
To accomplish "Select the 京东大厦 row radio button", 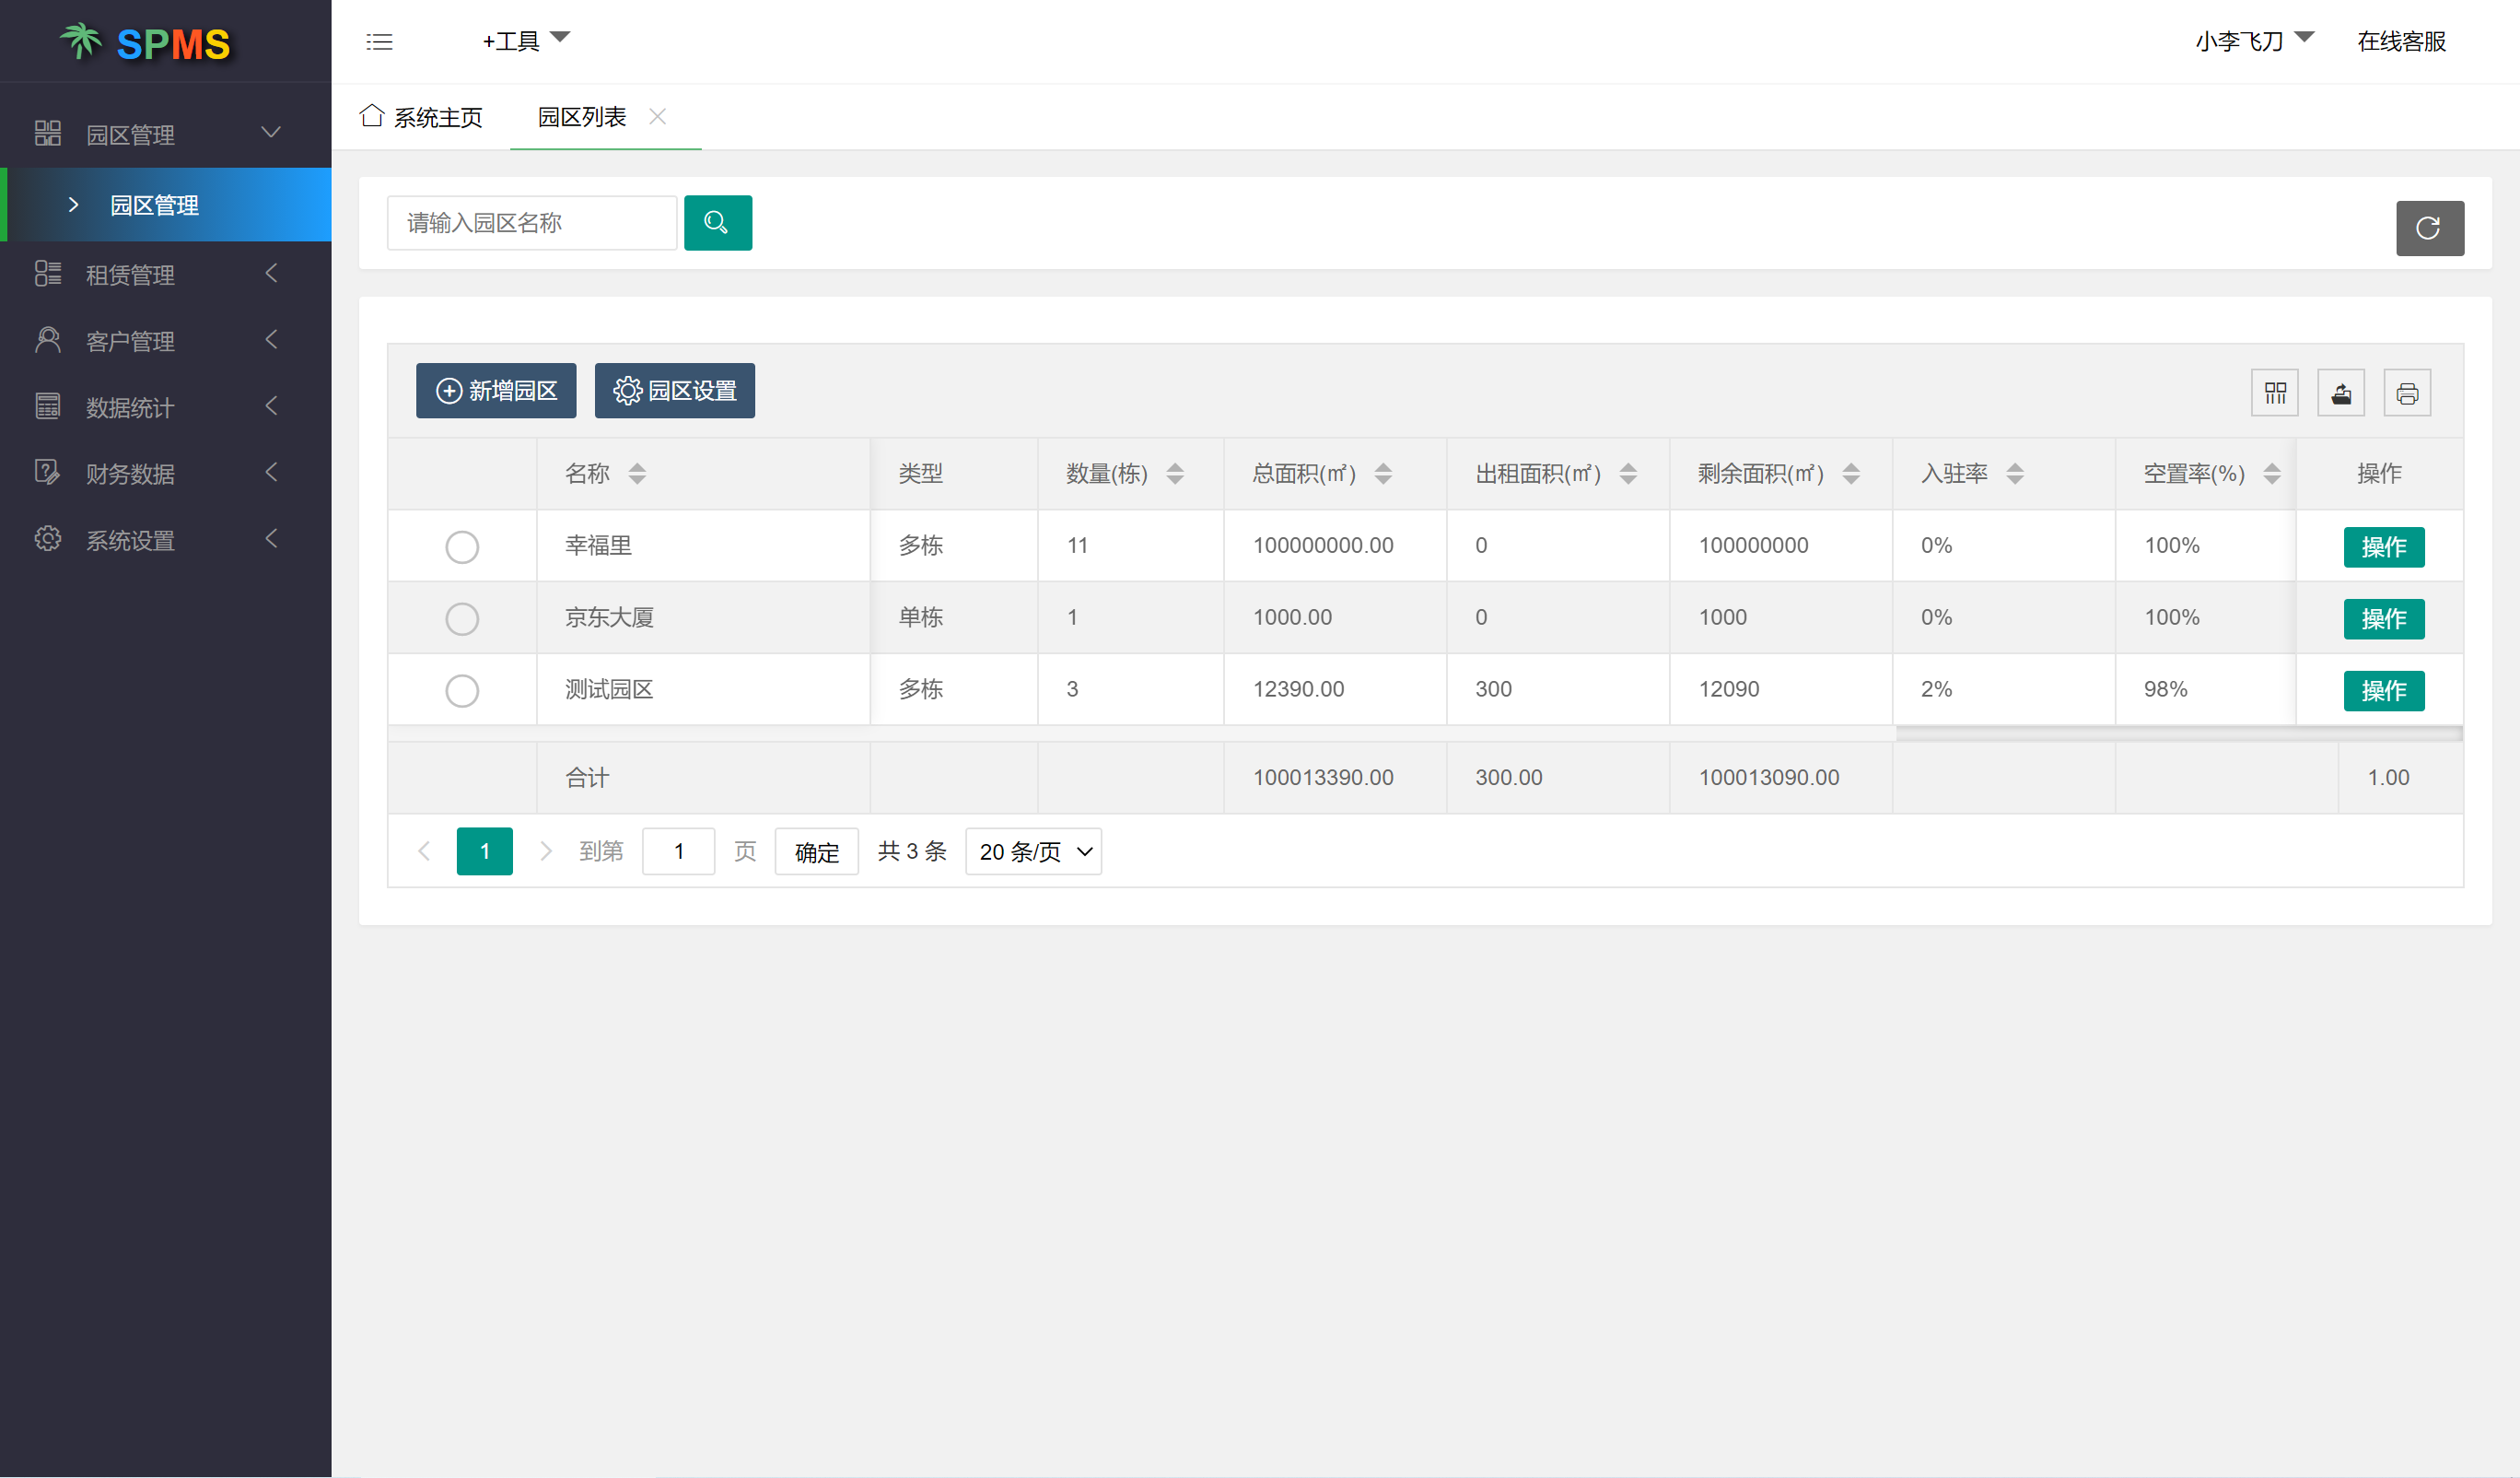I will (462, 618).
